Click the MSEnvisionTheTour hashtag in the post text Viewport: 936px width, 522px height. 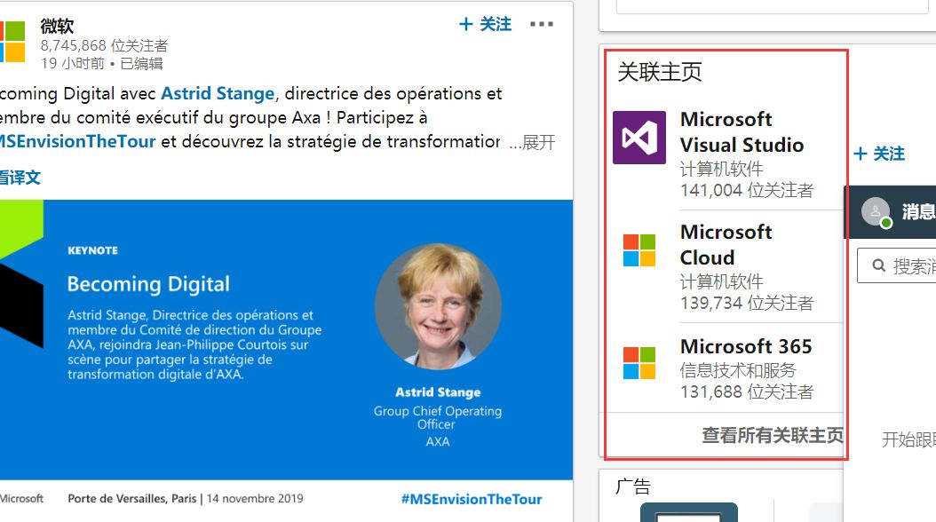tap(78, 141)
